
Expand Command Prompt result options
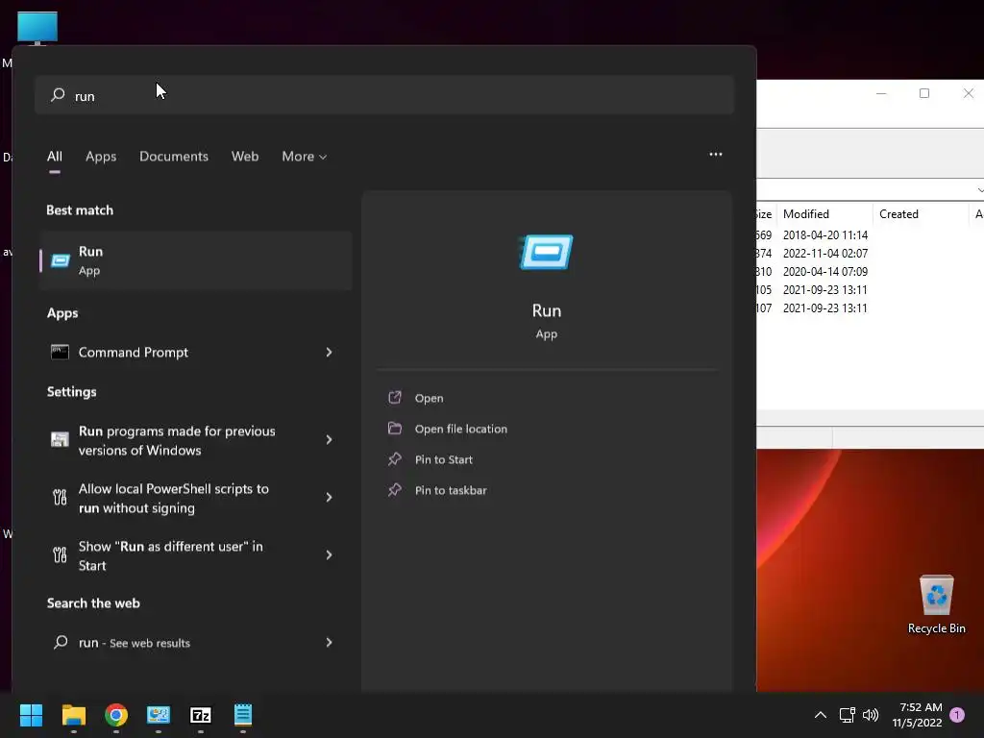(329, 352)
